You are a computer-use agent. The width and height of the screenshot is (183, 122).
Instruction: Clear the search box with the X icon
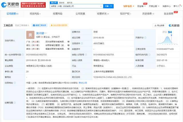[x=101, y=6]
